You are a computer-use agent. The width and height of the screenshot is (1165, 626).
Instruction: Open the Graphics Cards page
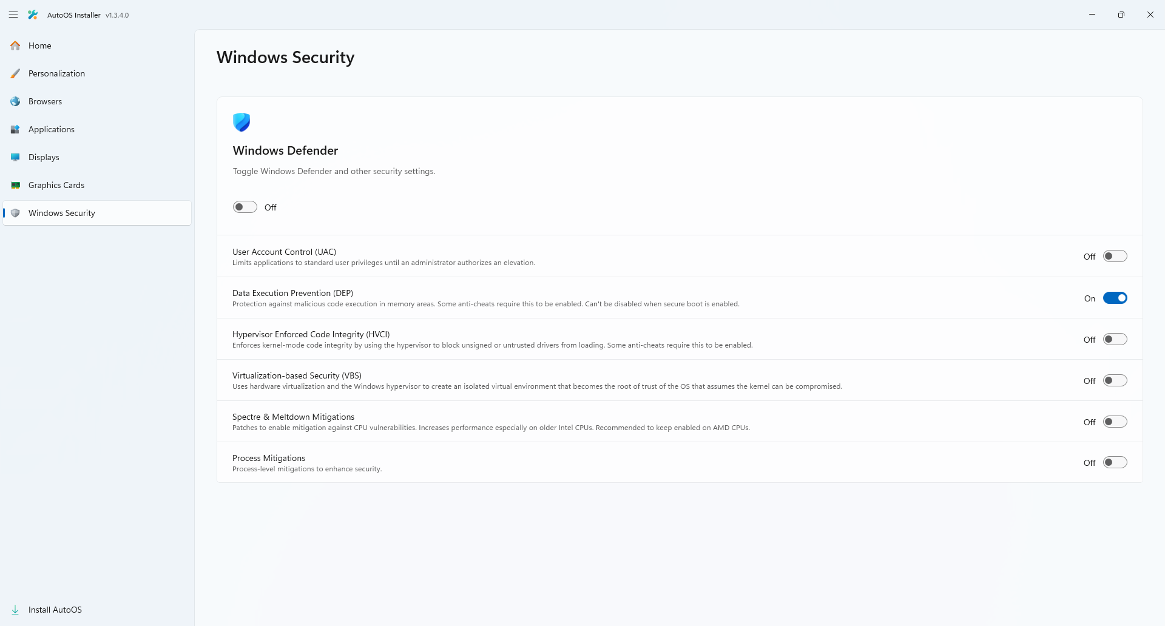coord(97,185)
